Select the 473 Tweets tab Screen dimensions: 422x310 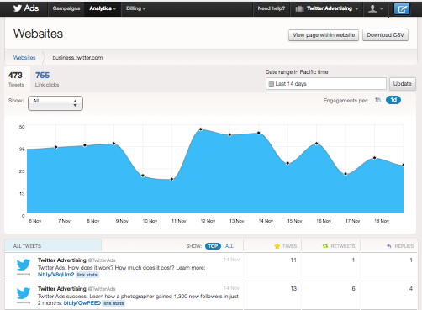(16, 79)
